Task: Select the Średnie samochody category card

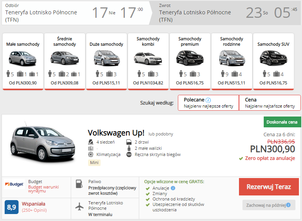Action: tap(65, 62)
